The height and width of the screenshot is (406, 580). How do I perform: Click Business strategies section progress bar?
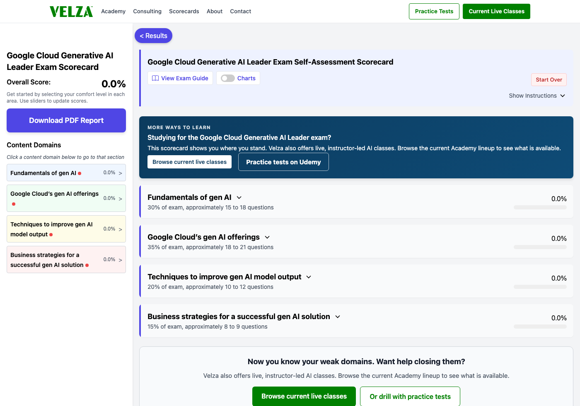540,327
